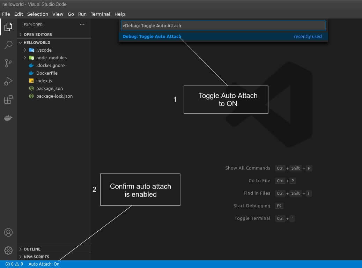Open the Explorer view in activity bar
This screenshot has height=268, width=362.
pyautogui.click(x=8, y=27)
